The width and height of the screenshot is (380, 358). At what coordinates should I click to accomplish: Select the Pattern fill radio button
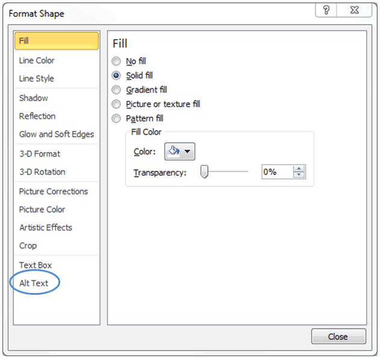116,119
